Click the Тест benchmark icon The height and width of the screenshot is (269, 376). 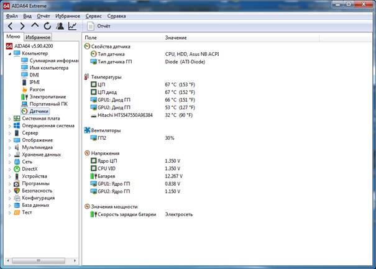17,212
